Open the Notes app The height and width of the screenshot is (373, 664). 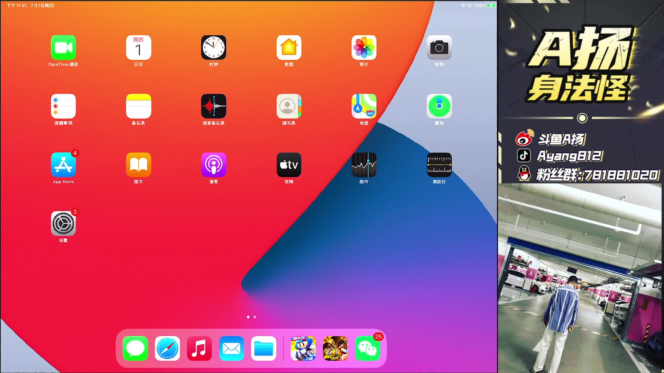point(138,106)
